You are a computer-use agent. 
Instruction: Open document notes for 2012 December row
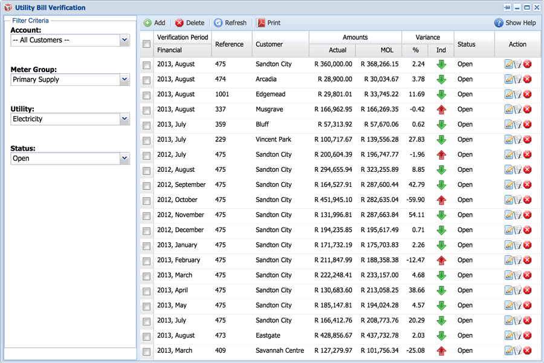(518, 230)
